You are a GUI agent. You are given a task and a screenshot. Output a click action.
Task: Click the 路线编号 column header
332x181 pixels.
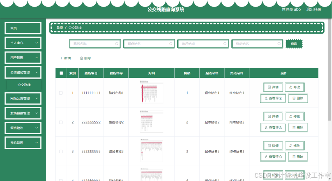coord(91,73)
